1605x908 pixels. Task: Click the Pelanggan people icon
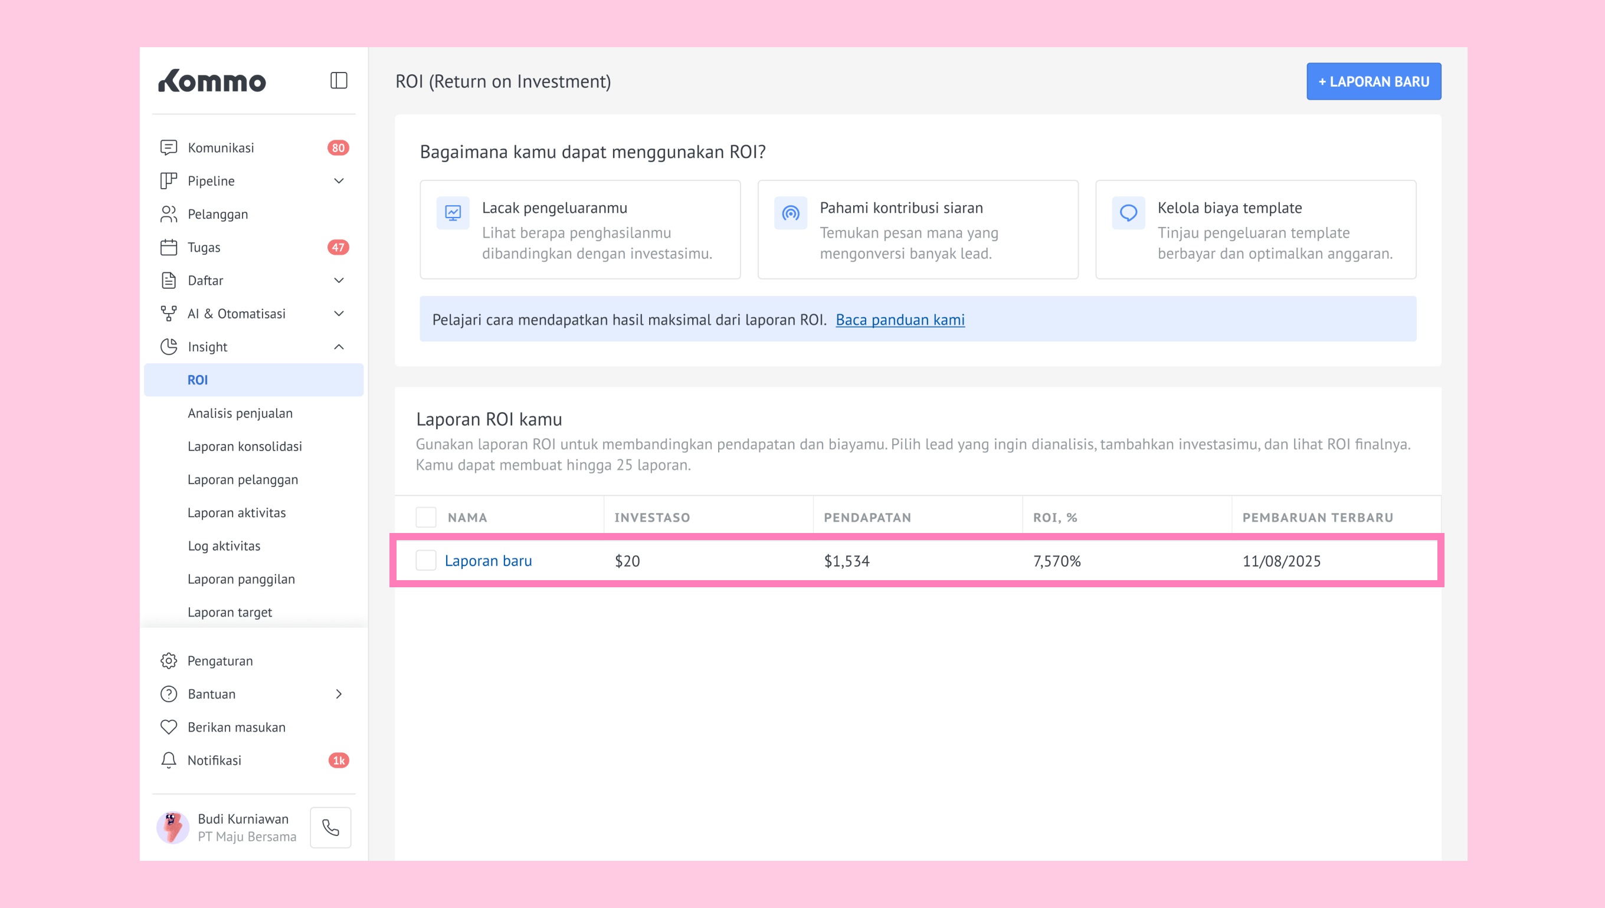pyautogui.click(x=169, y=214)
